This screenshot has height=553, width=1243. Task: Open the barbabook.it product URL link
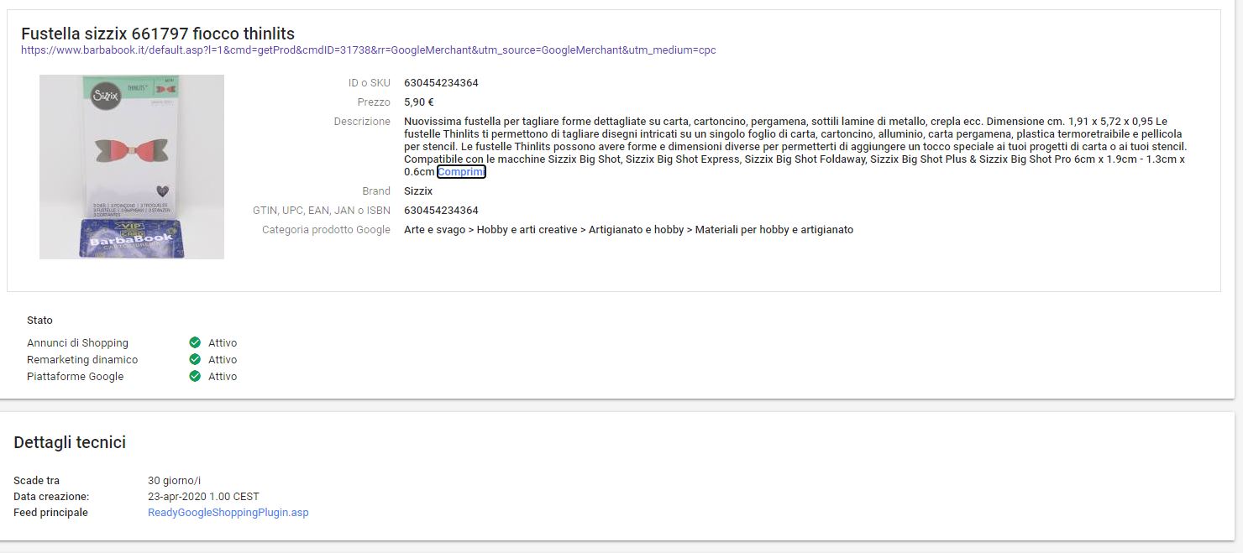[369, 50]
